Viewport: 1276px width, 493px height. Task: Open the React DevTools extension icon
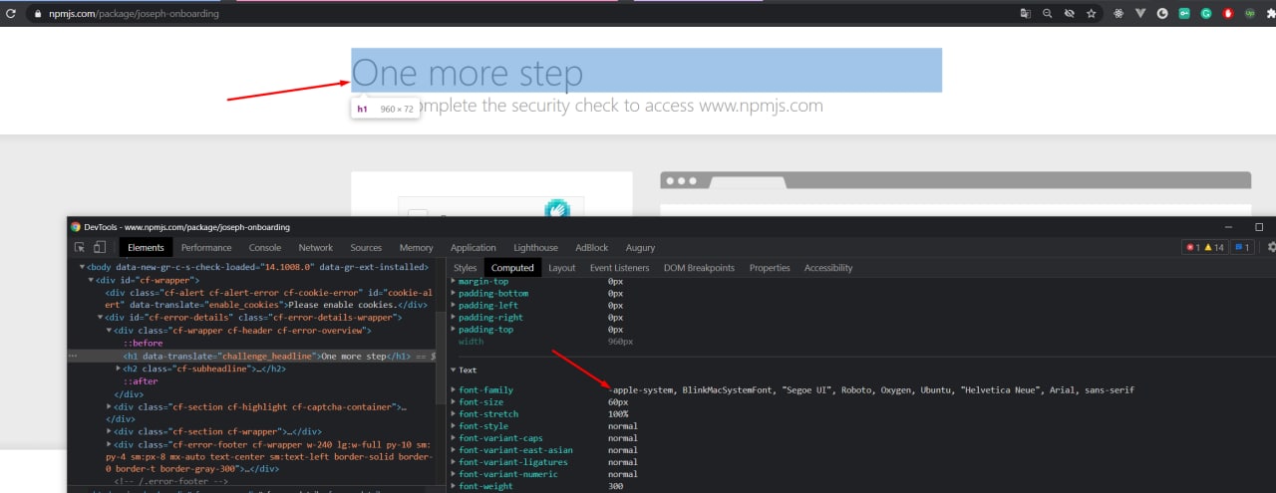click(x=1117, y=14)
